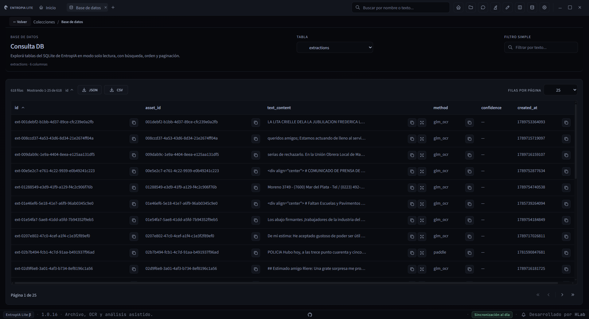Click the notification bell in the status bar

tap(524, 315)
